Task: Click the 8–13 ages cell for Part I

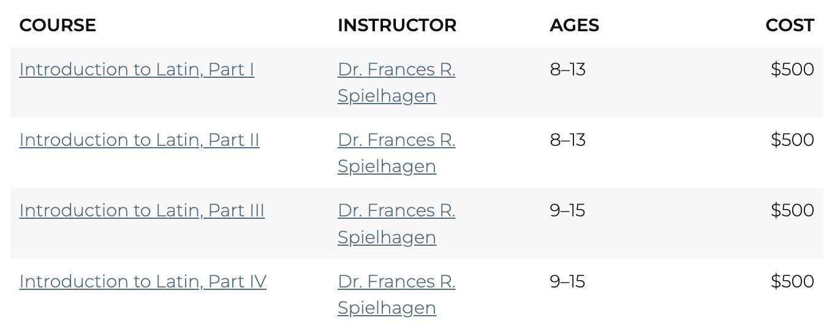Action: [x=567, y=70]
